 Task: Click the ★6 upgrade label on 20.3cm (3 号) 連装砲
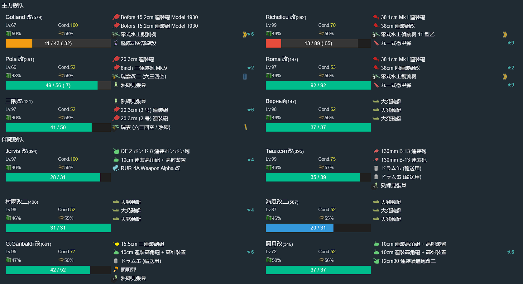250,110
